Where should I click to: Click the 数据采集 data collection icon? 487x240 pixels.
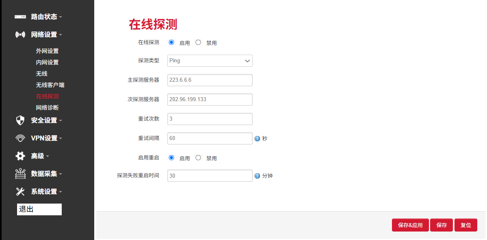click(19, 174)
